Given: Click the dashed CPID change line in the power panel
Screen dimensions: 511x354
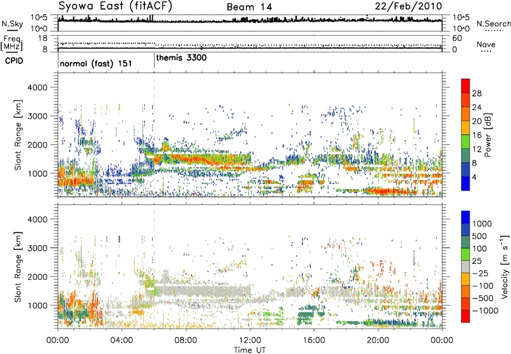Looking at the screenshot, I should click(154, 135).
